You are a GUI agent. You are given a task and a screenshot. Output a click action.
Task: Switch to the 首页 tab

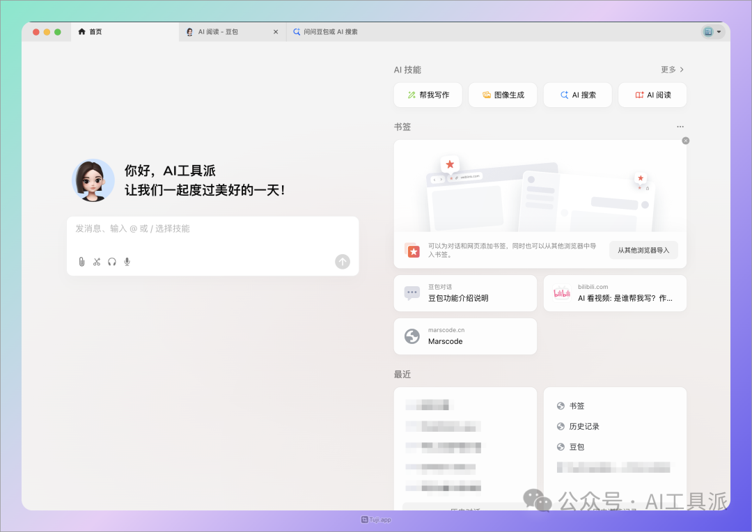125,31
